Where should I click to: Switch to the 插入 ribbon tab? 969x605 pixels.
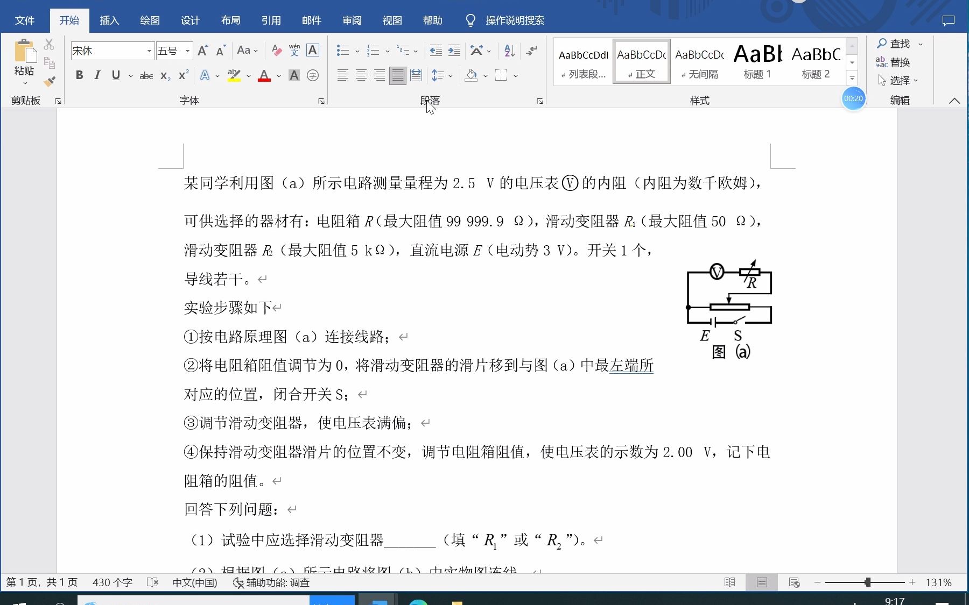(109, 20)
